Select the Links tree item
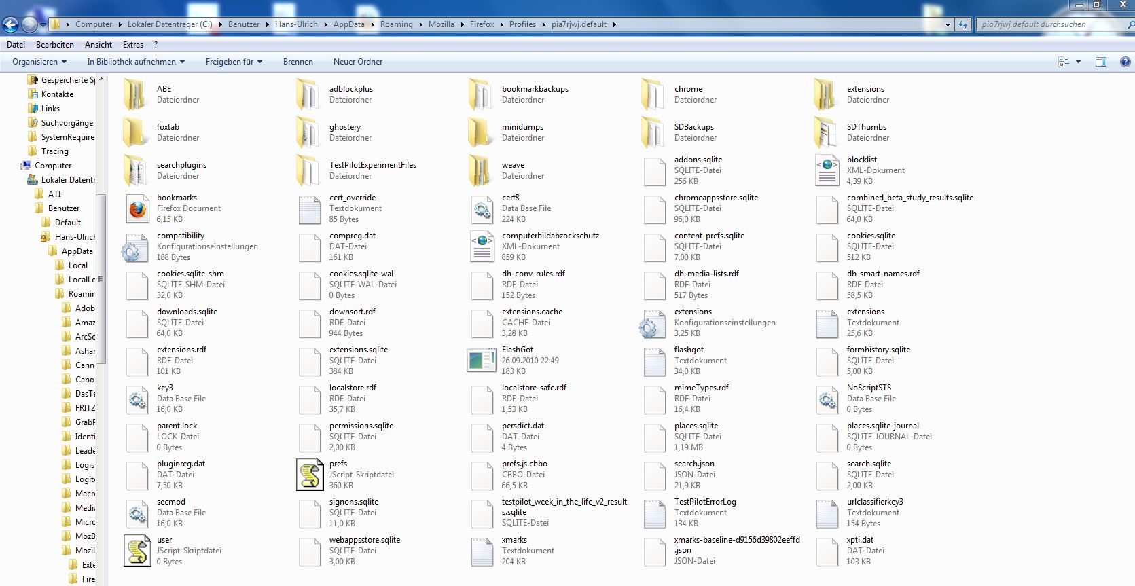 coord(50,109)
